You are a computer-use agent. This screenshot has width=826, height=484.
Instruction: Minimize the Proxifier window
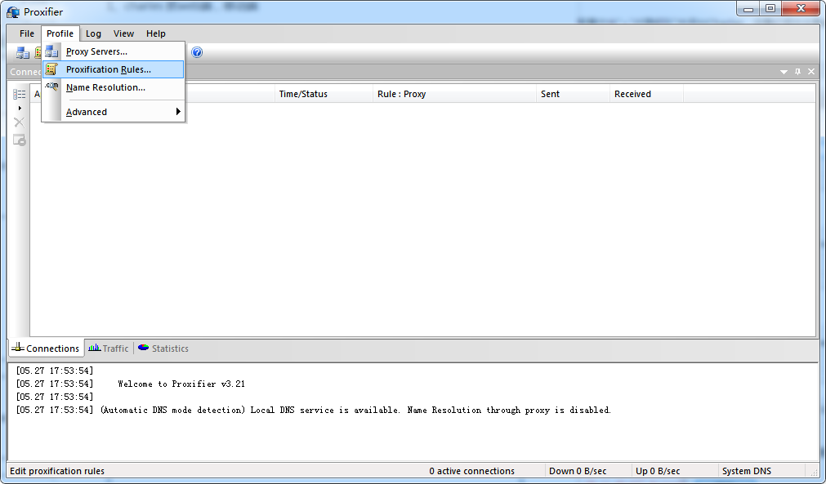tap(748, 9)
